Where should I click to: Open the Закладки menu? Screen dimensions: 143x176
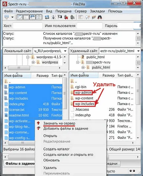pyautogui.click(x=97, y=11)
